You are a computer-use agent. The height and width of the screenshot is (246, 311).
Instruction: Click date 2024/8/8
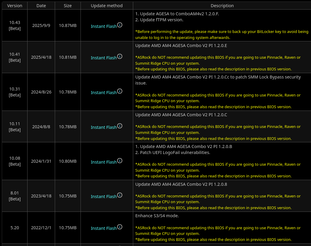coord(41,127)
